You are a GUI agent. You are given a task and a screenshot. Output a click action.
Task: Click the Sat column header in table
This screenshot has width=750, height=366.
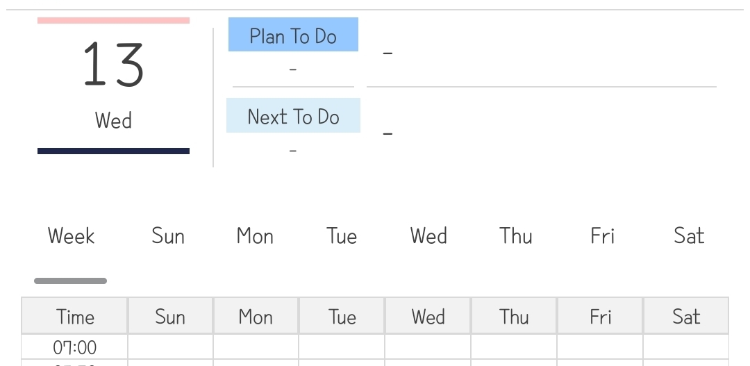tap(686, 317)
